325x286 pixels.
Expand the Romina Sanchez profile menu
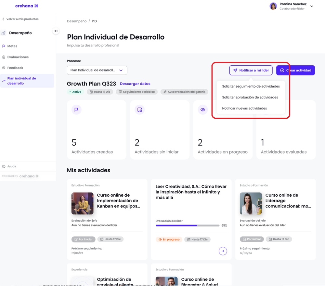point(311,6)
